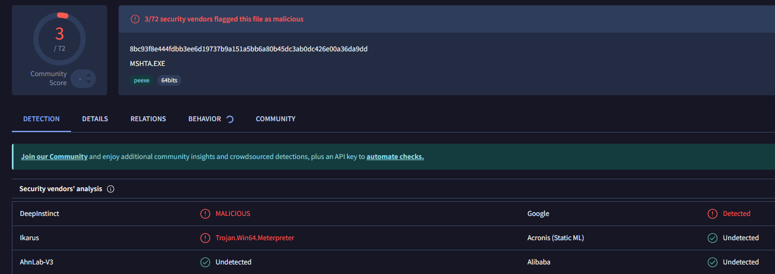775x274 pixels.
Task: Click the red MALICIOUS verdict text
Action: [x=233, y=214]
